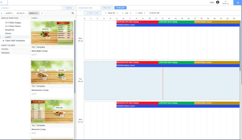The height and width of the screenshot is (140, 242).
Task: Go to next week arrow beside Week 30
Action: coord(117,13)
